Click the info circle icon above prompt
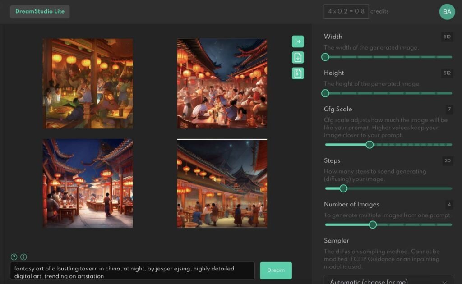 click(x=23, y=257)
